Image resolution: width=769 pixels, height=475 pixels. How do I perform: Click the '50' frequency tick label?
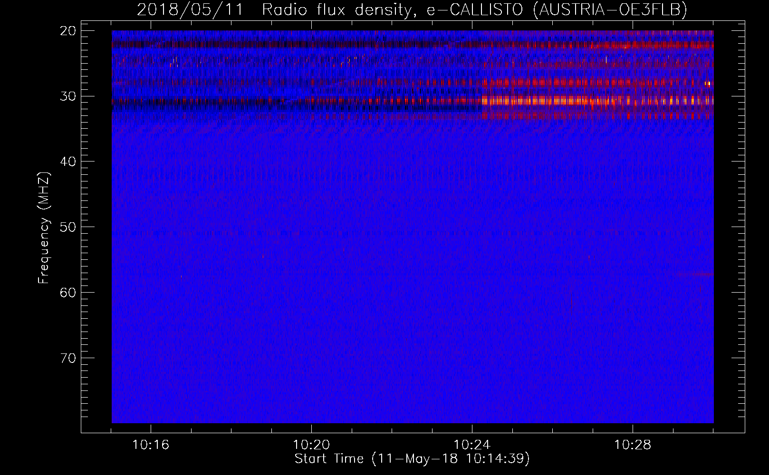tap(67, 227)
